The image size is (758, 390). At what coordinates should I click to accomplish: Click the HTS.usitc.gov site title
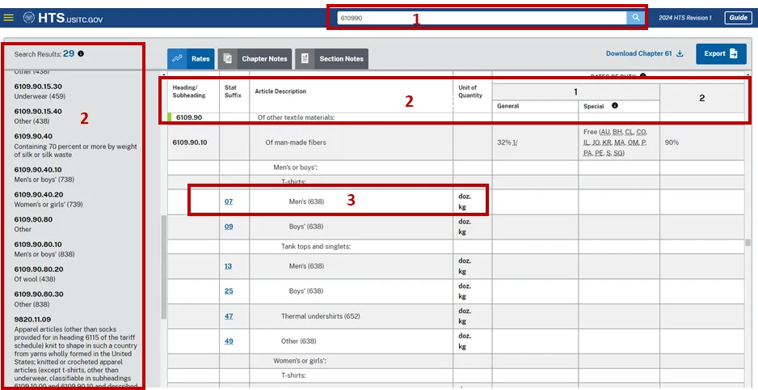click(70, 19)
